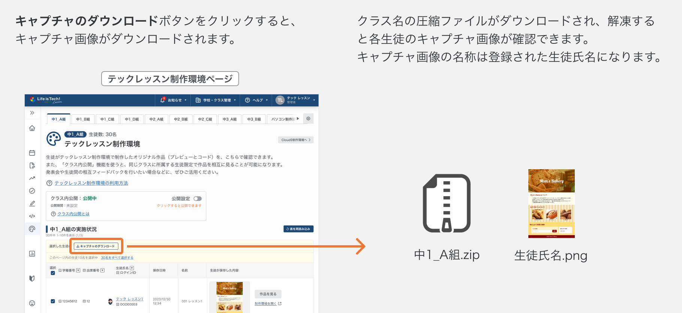The width and height of the screenshot is (682, 313).
Task: Open the 学籍番号 column dropdown arrow
Action: 78,270
